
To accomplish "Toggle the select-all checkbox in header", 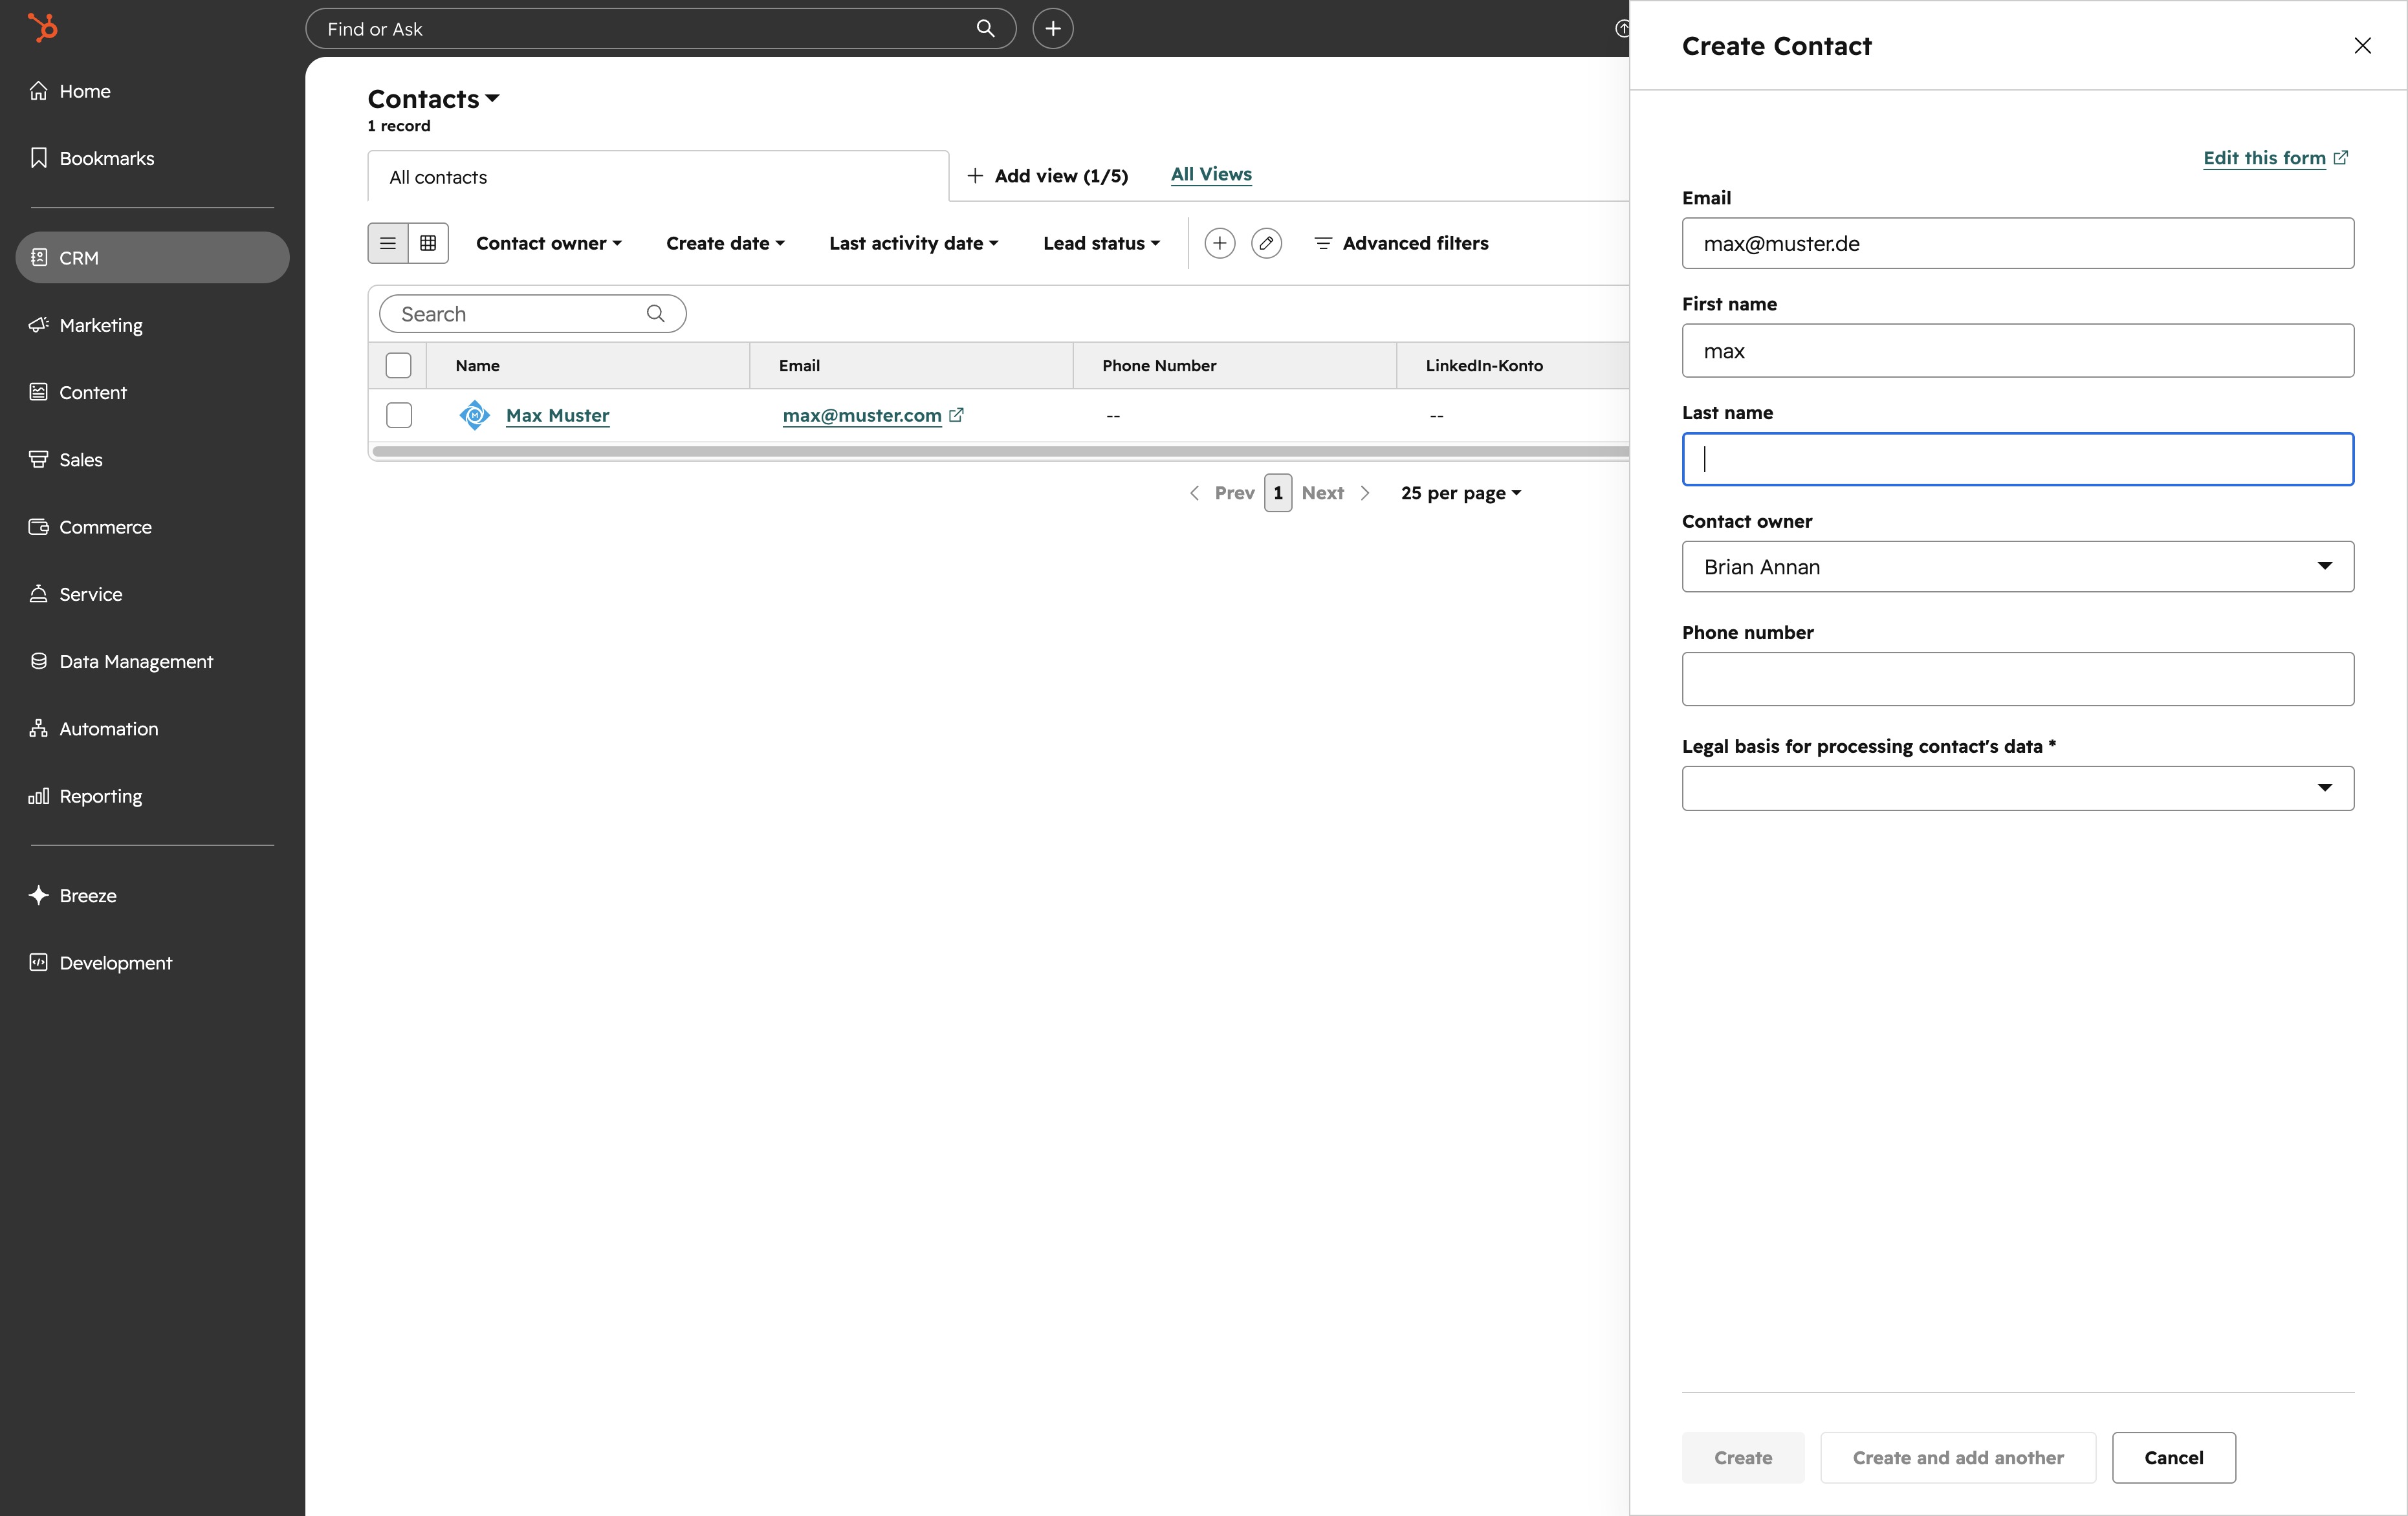I will point(399,366).
